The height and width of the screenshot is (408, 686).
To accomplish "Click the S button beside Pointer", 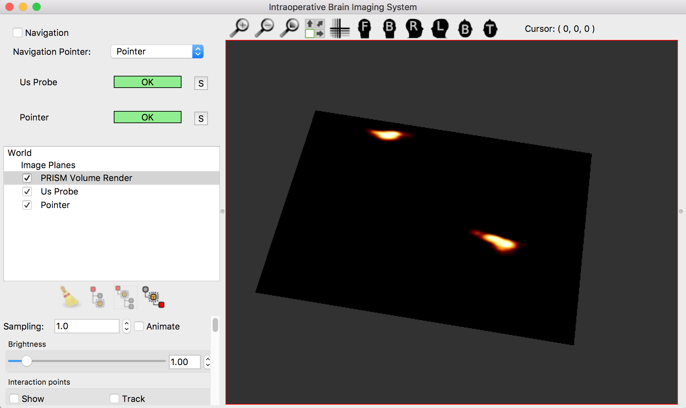I will pos(201,118).
